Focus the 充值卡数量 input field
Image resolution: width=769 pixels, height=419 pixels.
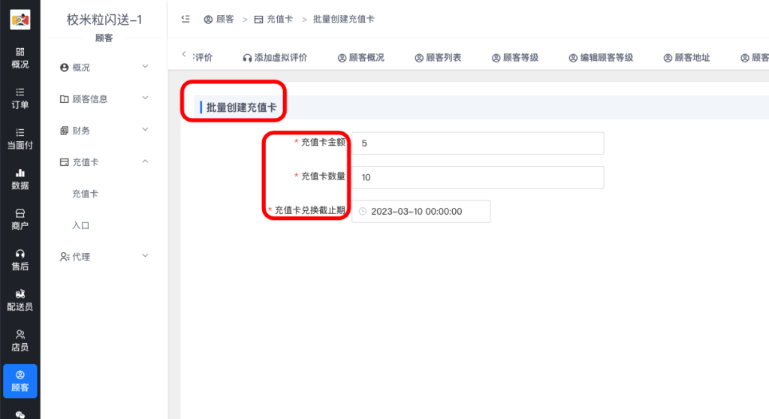(x=478, y=177)
